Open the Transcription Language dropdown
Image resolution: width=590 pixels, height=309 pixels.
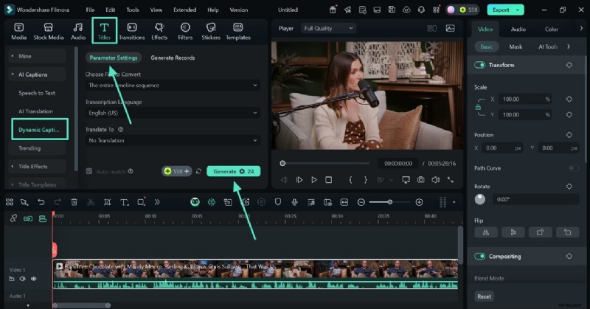173,113
